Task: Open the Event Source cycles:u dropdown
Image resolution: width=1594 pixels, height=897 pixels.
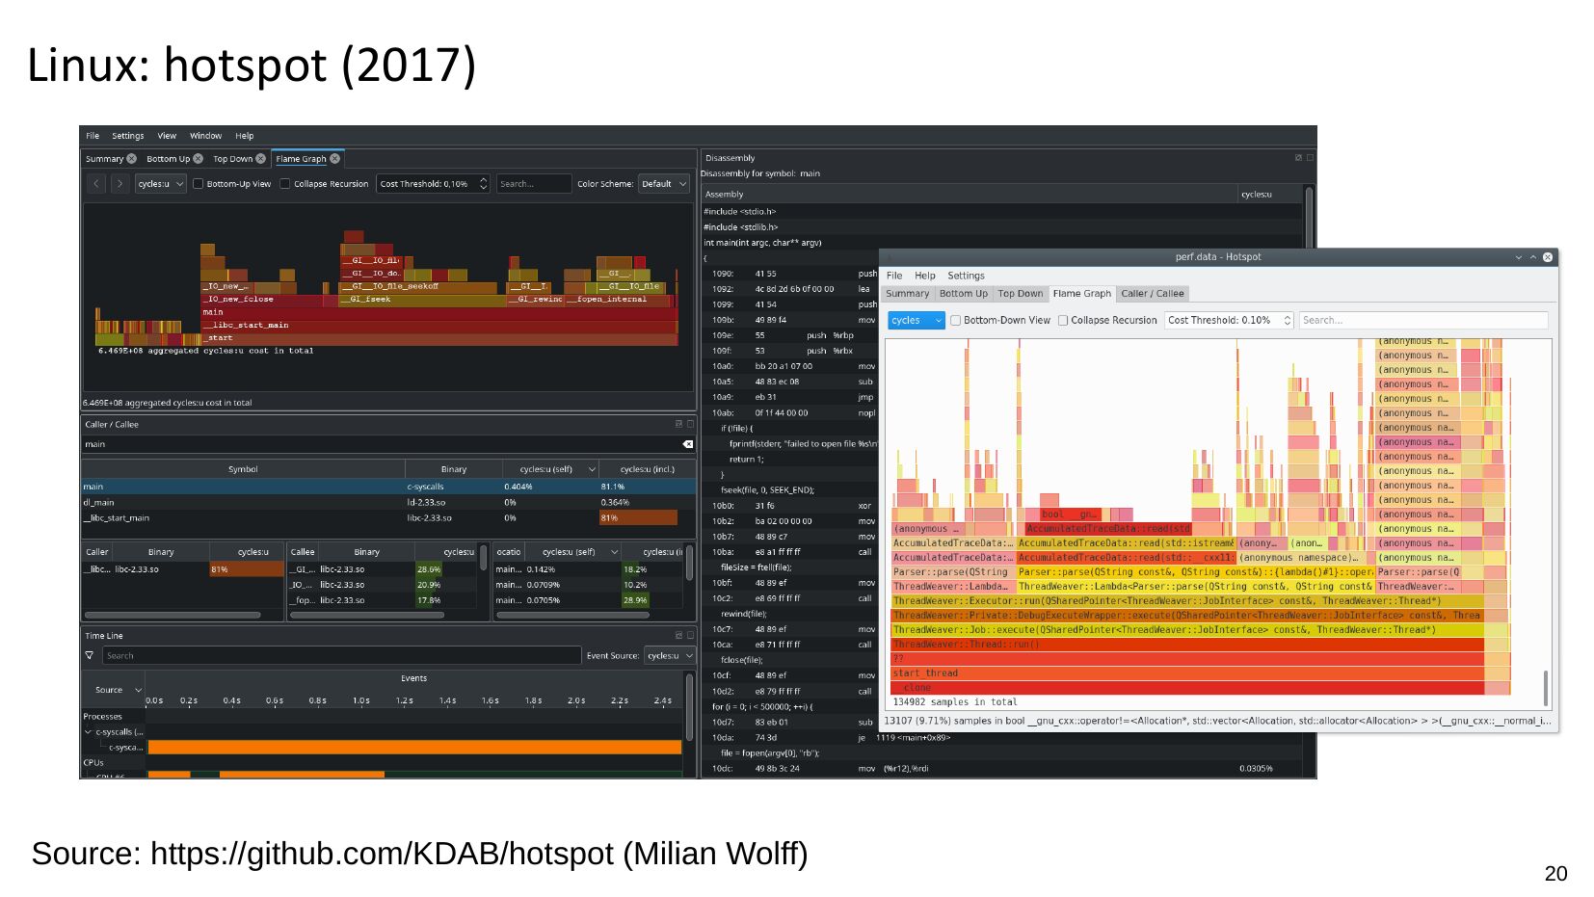Action: [x=669, y=656]
